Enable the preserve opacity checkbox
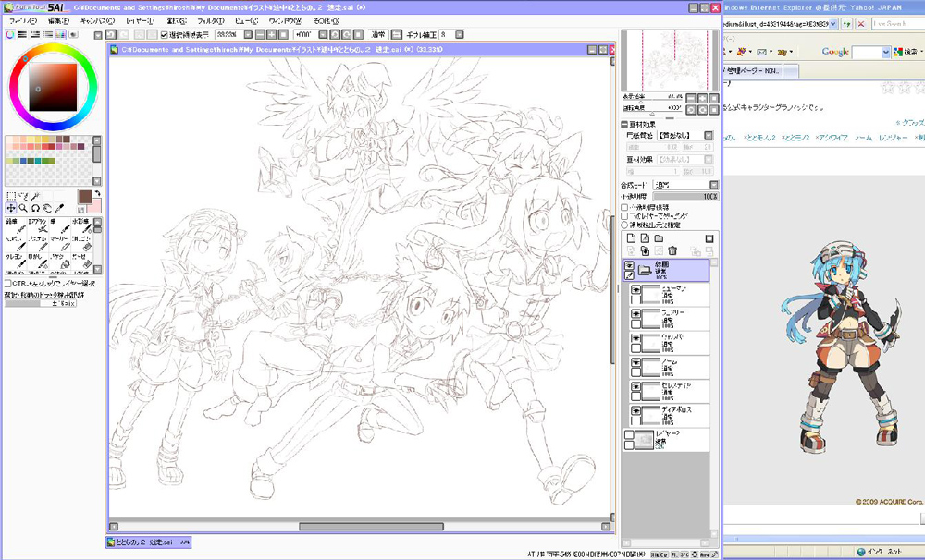925x560 pixels. 624,208
